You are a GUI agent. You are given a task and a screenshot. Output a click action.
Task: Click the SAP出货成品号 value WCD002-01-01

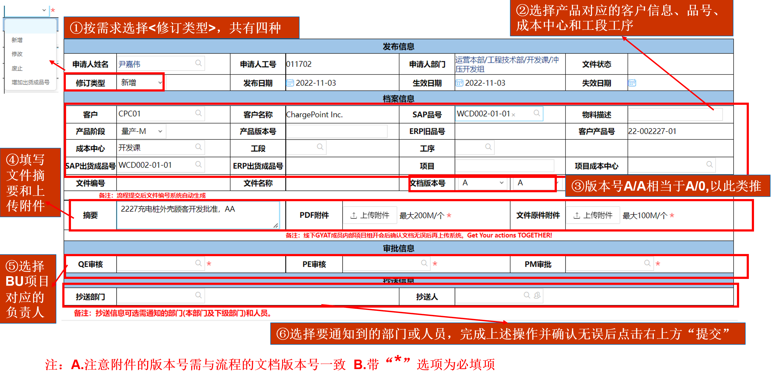(x=145, y=165)
